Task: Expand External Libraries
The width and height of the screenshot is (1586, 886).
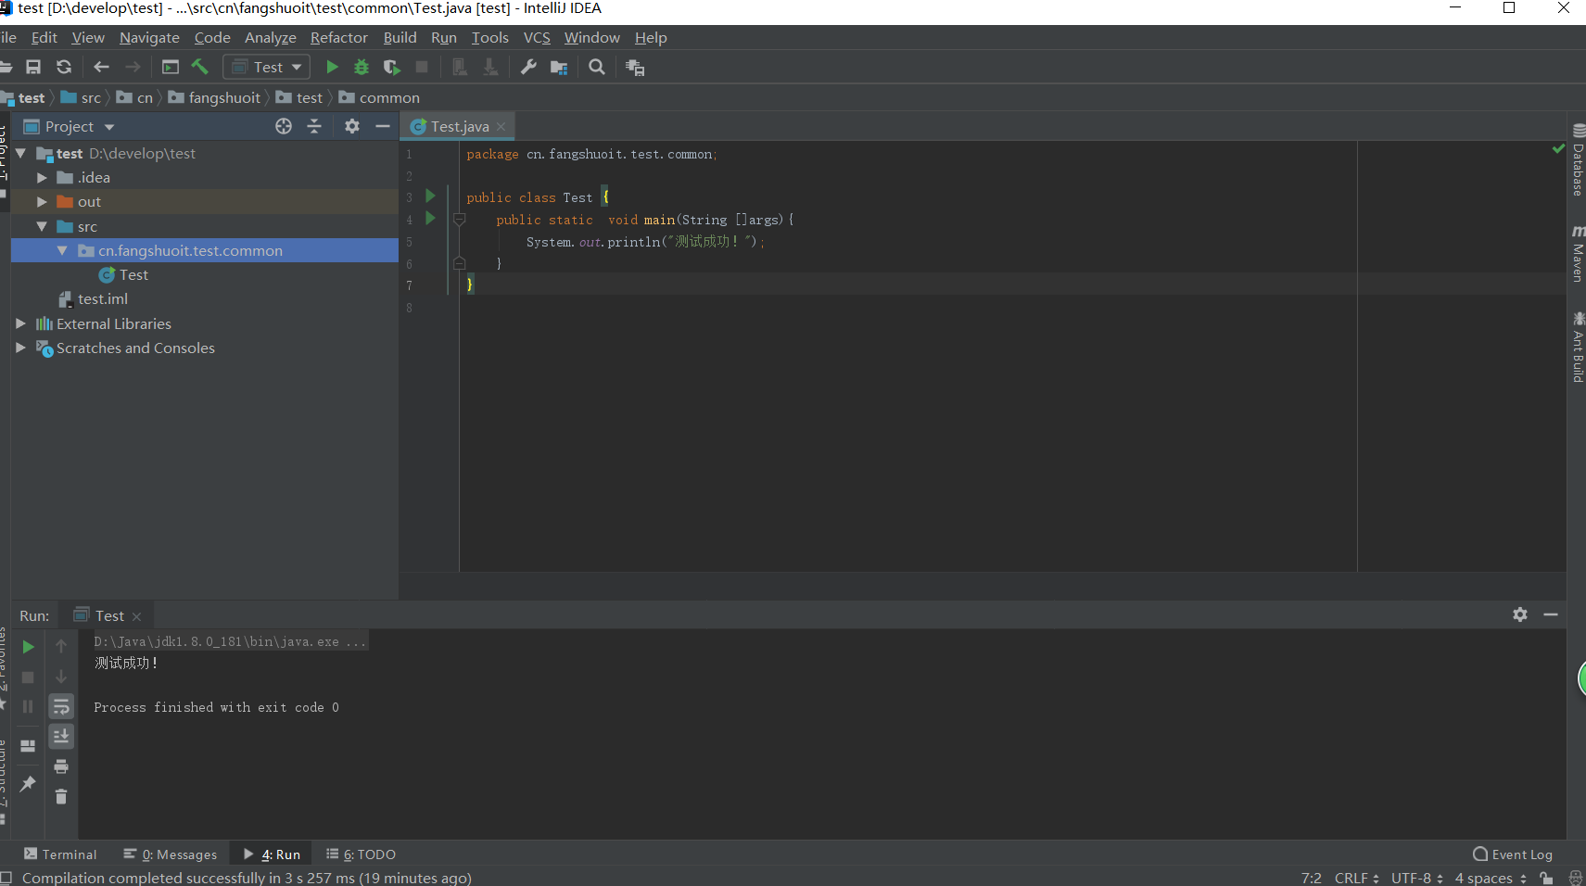Action: point(20,323)
